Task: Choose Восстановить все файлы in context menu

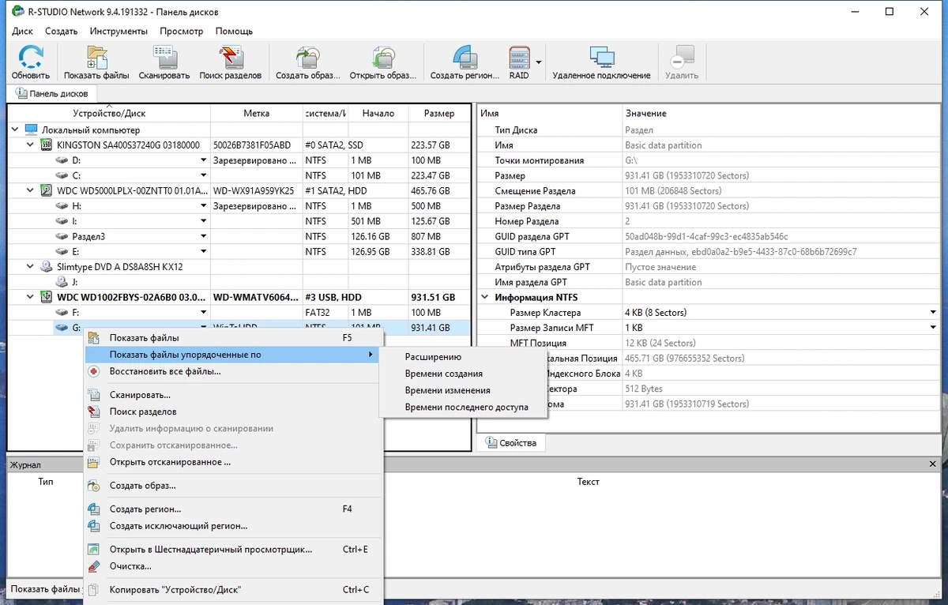Action: (233, 371)
